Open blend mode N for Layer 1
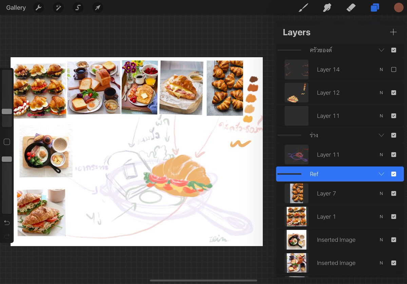407x284 pixels. click(381, 217)
